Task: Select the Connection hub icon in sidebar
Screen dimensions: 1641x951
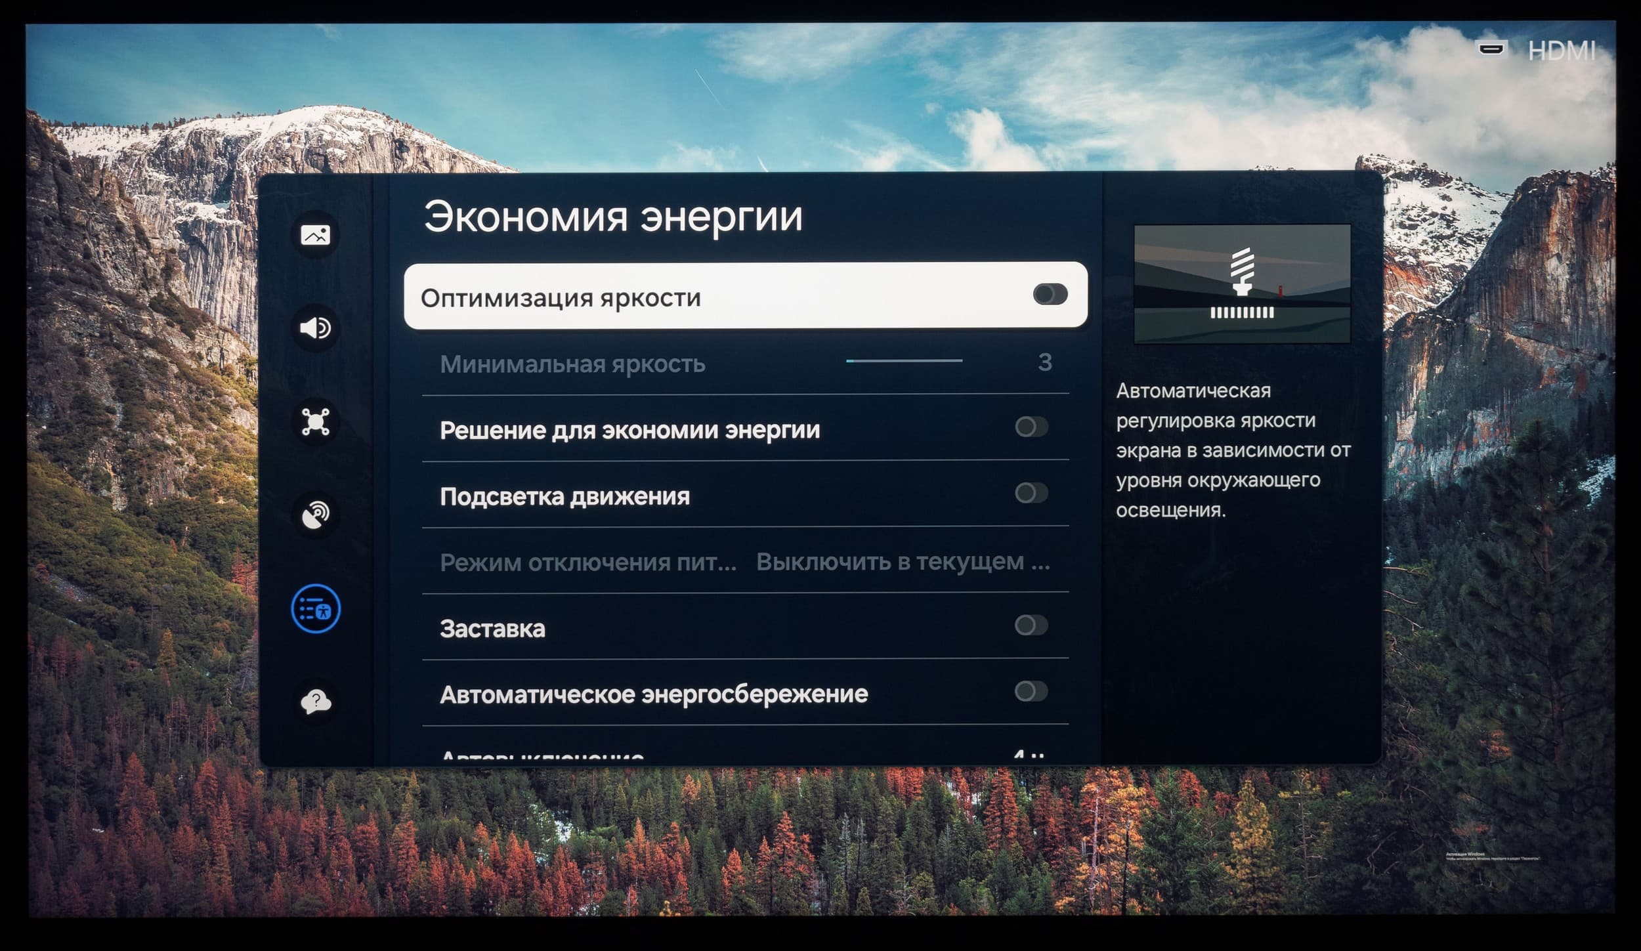Action: coord(315,421)
